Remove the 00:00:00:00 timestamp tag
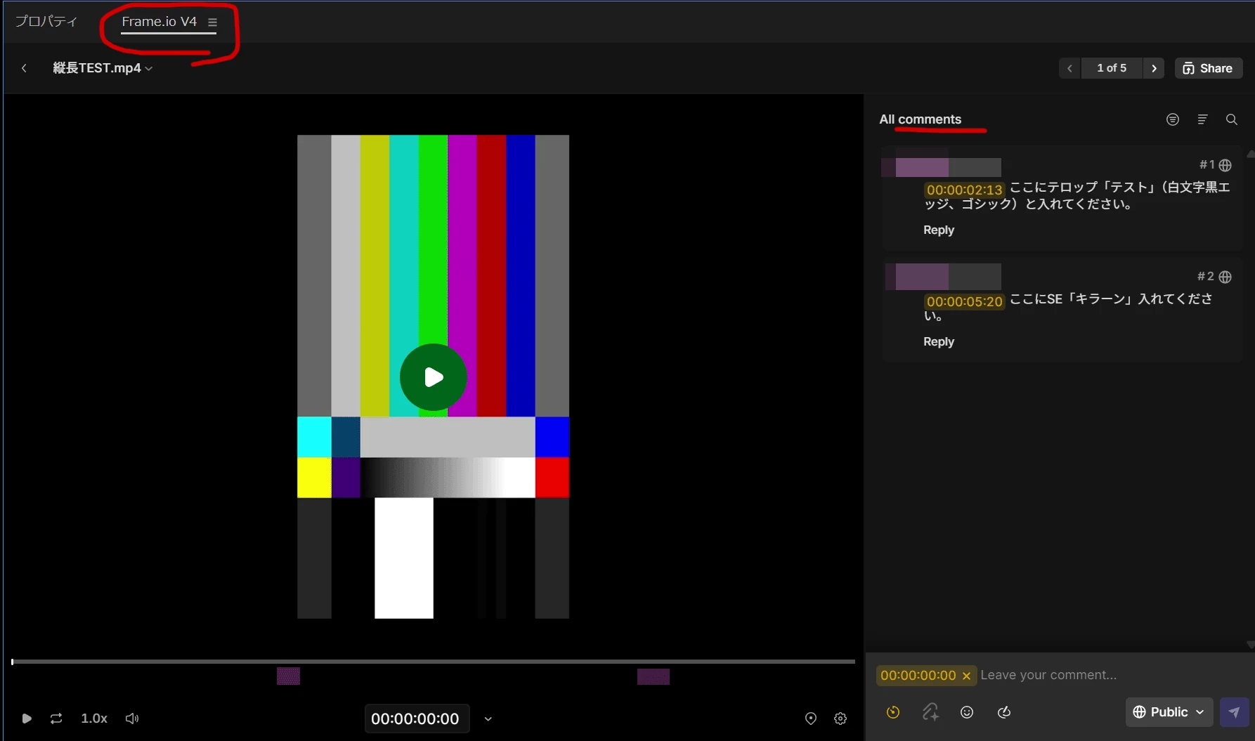This screenshot has height=741, width=1255. click(966, 676)
